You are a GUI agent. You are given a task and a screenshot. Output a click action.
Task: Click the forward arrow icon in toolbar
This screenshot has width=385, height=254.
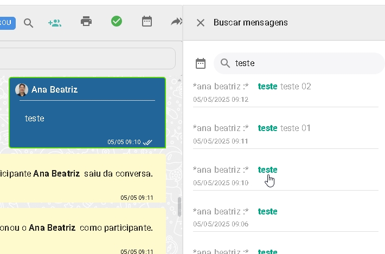177,22
